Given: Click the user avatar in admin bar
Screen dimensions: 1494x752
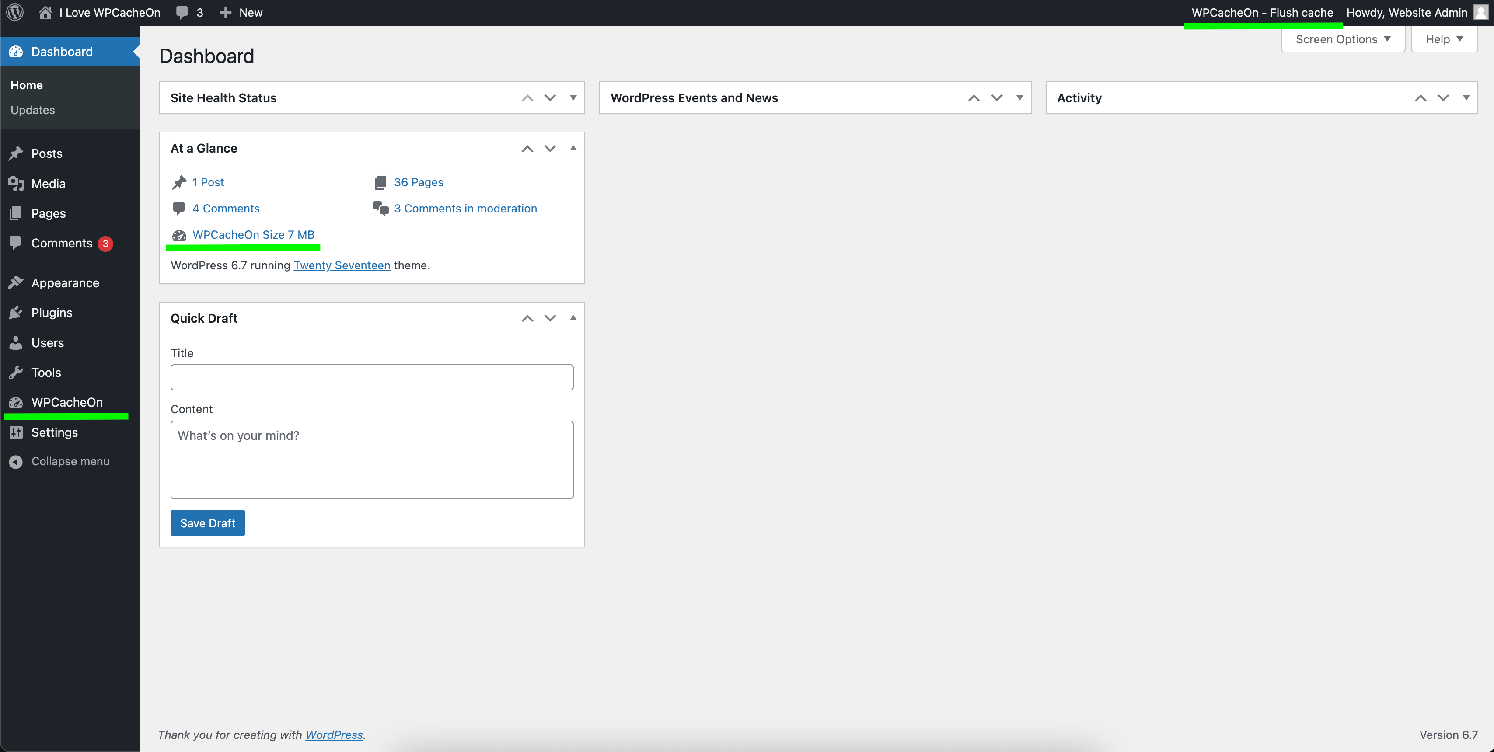Looking at the screenshot, I should [x=1481, y=12].
